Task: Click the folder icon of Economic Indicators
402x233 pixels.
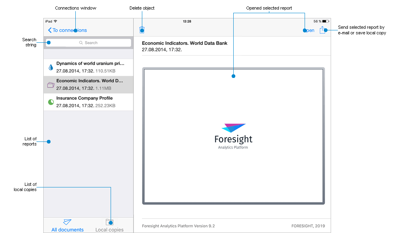Action: (x=51, y=85)
